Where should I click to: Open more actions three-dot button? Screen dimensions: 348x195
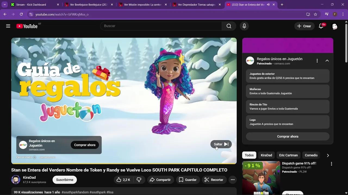pos(232,180)
